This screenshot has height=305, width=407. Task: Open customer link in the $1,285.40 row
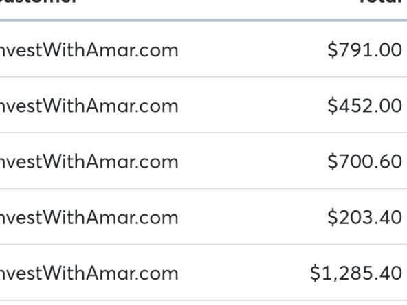pos(89,273)
